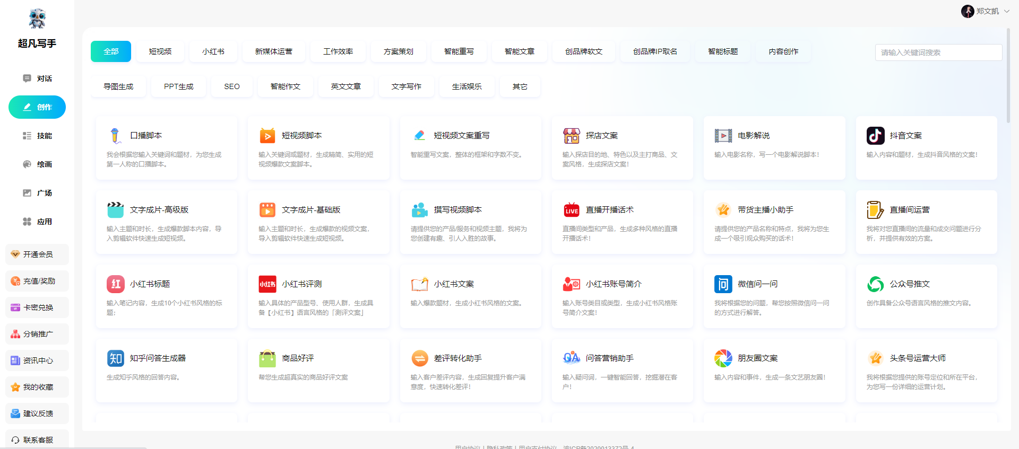Click the 电影解说 film icon
The width and height of the screenshot is (1019, 449).
(x=723, y=136)
